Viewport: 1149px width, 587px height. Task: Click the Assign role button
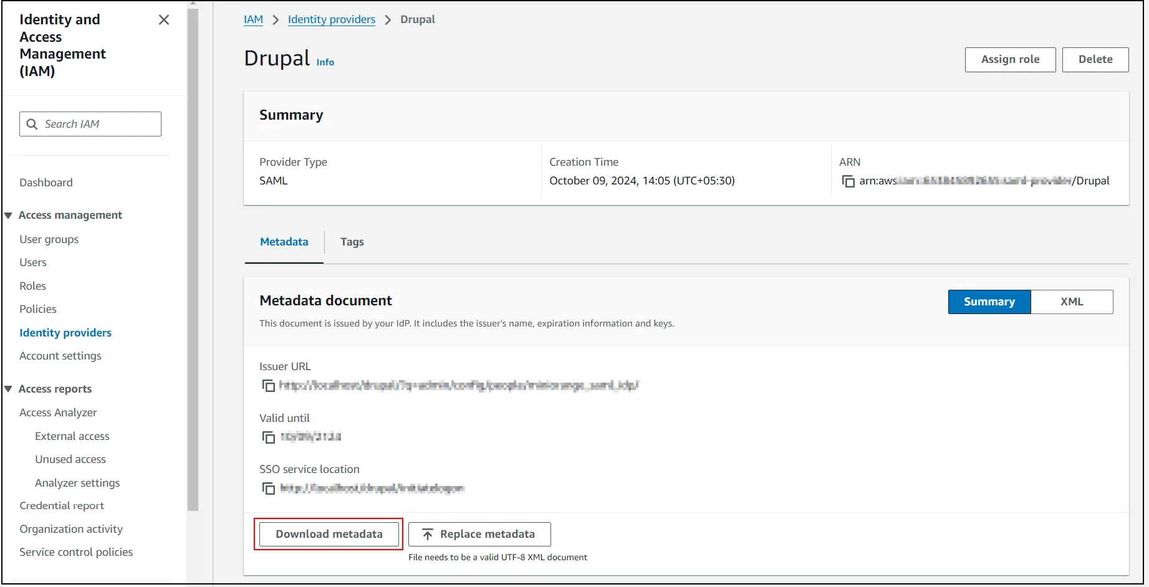1010,60
